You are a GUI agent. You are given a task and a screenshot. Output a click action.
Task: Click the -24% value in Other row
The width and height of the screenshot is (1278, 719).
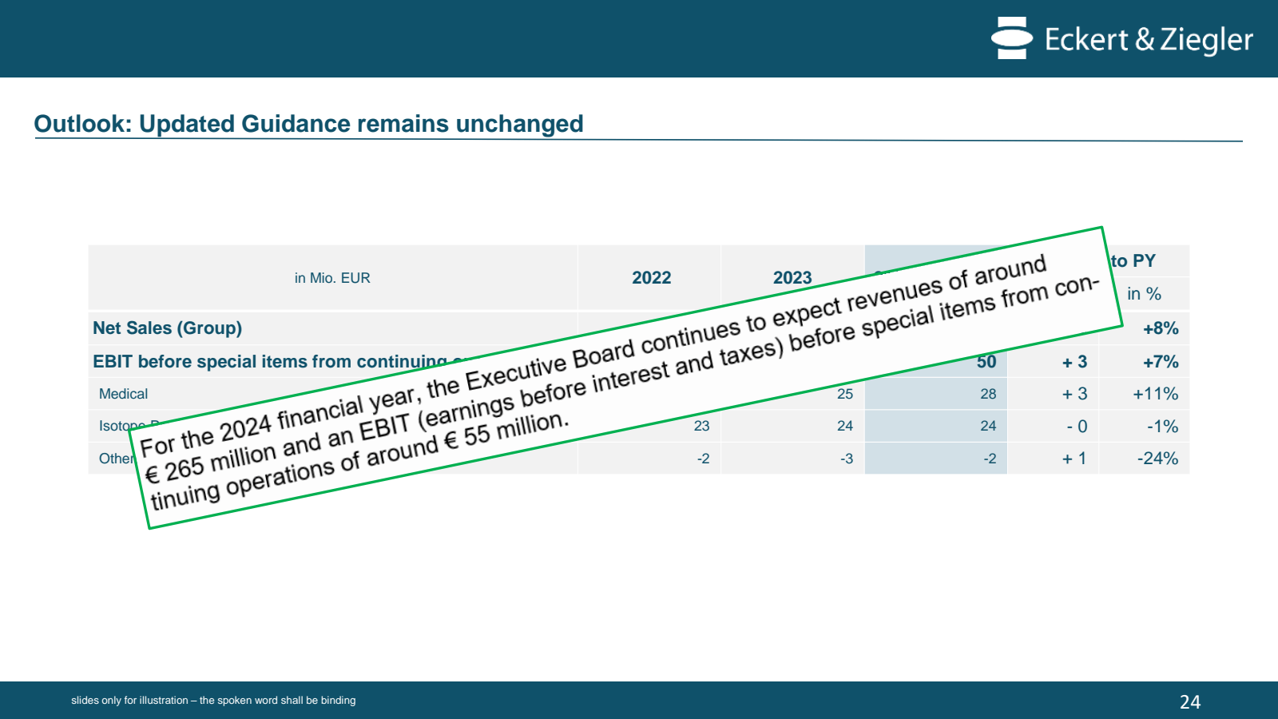point(1158,459)
